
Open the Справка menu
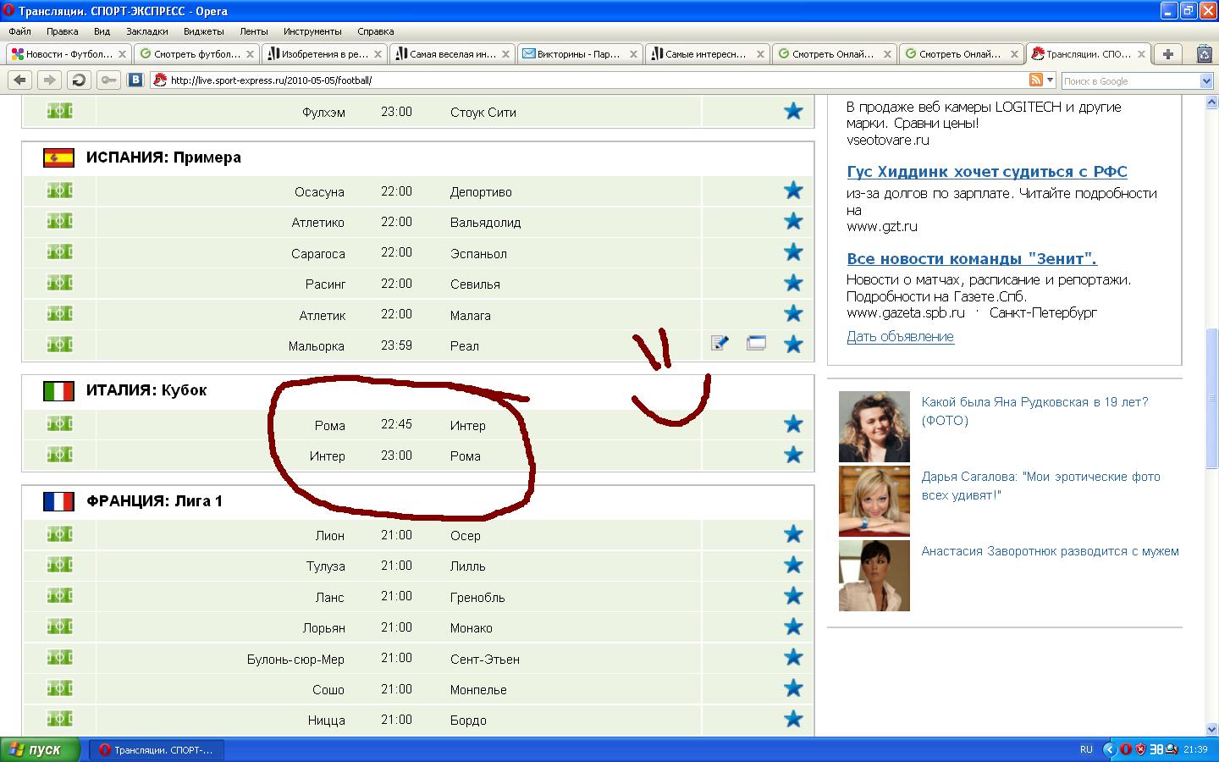pyautogui.click(x=376, y=31)
